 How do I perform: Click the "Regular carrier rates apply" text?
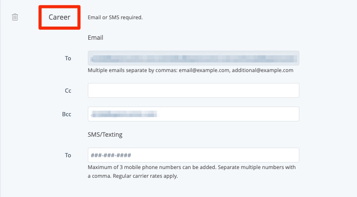pyautogui.click(x=144, y=176)
